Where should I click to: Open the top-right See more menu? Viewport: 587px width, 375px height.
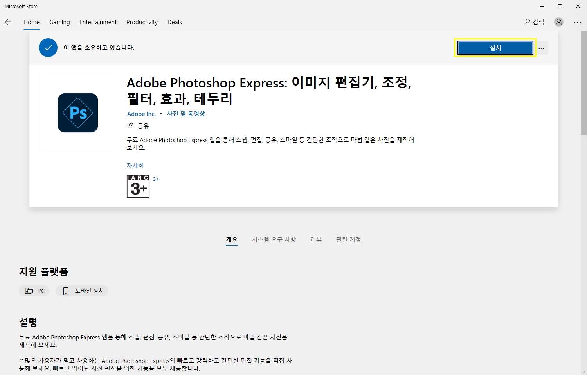click(x=578, y=22)
